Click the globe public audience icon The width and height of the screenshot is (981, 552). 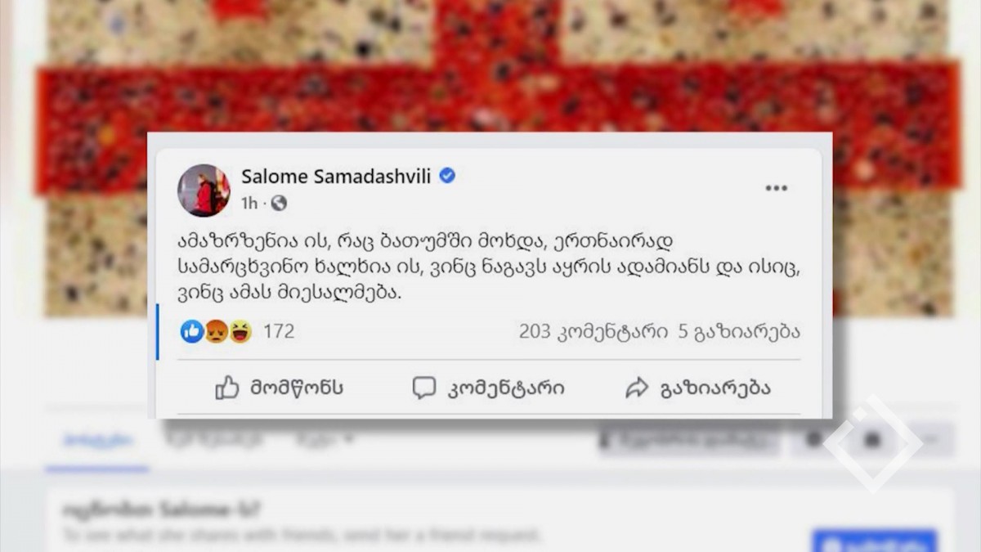[279, 203]
